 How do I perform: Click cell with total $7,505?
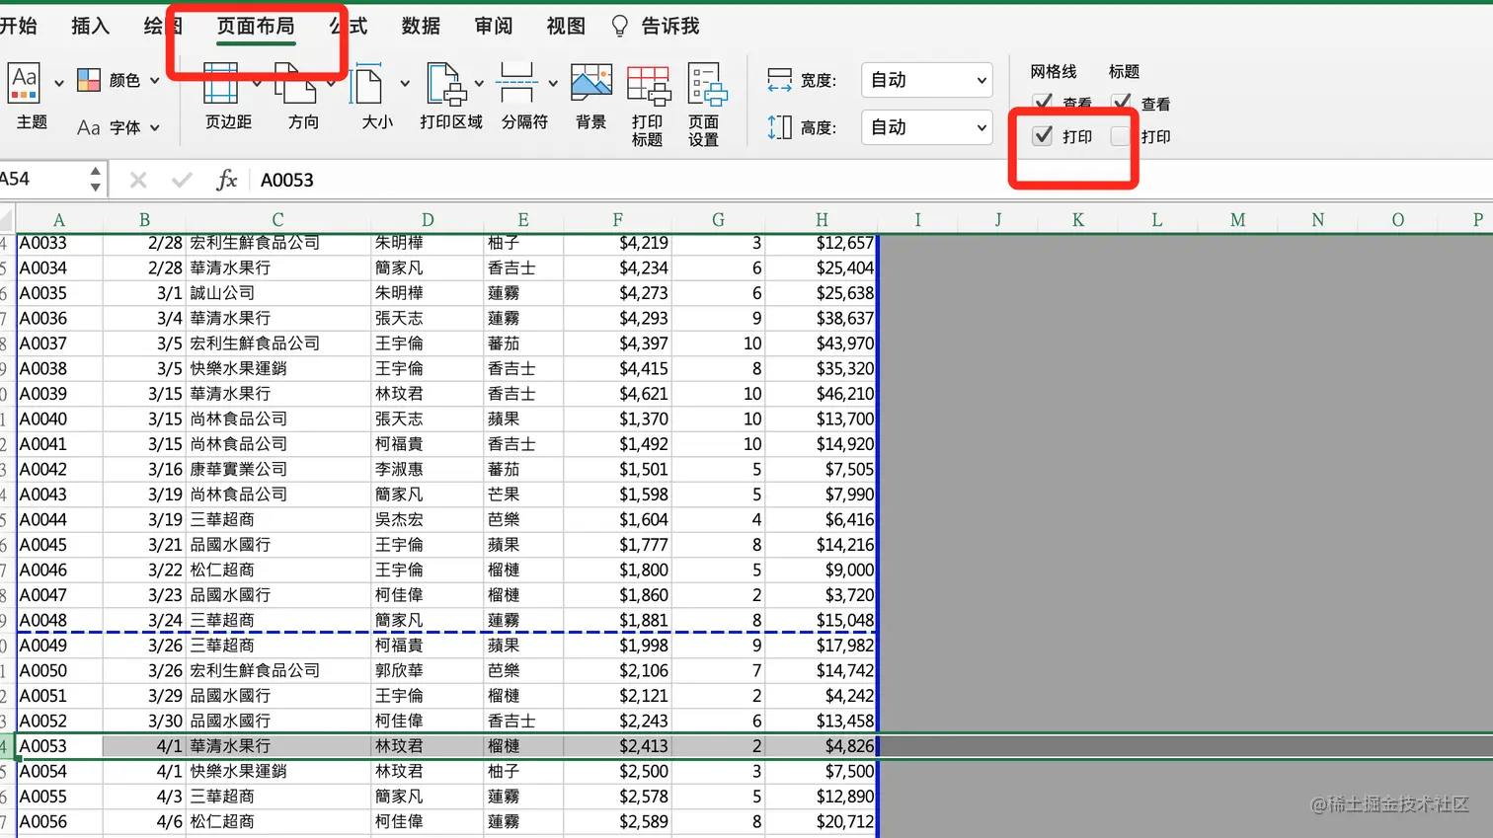click(821, 469)
